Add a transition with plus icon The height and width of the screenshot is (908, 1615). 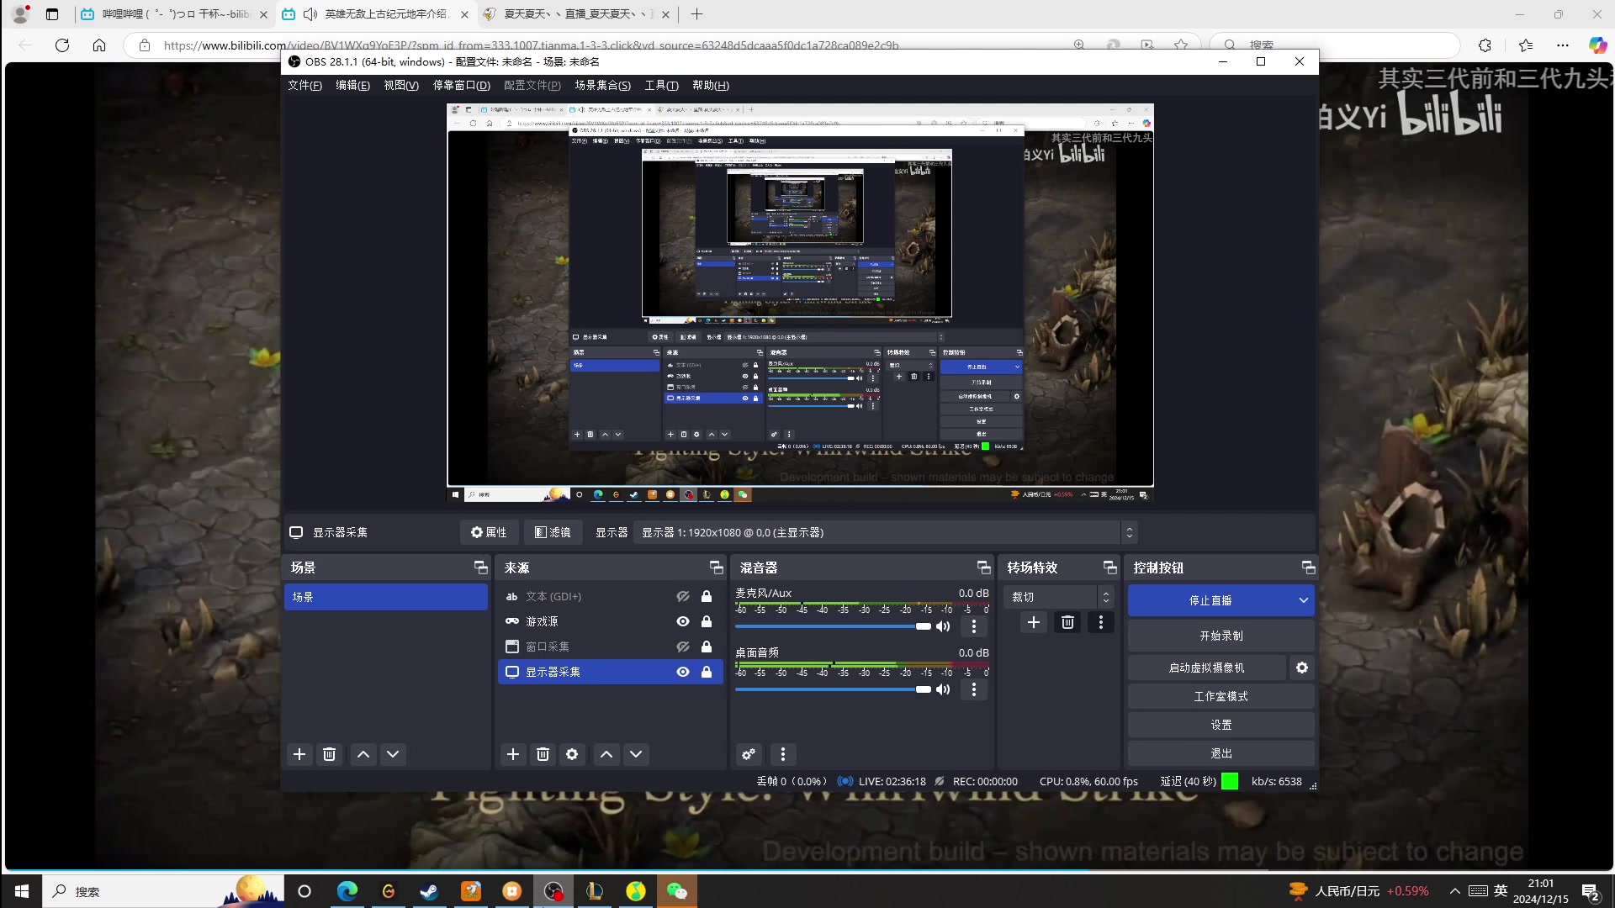(1034, 622)
